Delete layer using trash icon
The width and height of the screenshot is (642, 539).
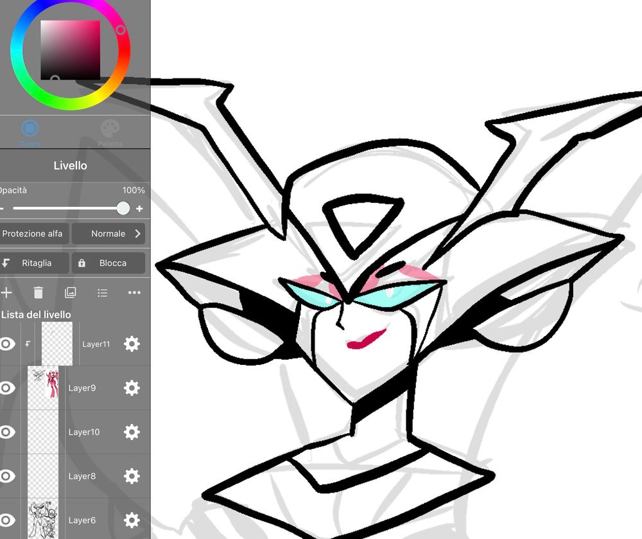(38, 292)
